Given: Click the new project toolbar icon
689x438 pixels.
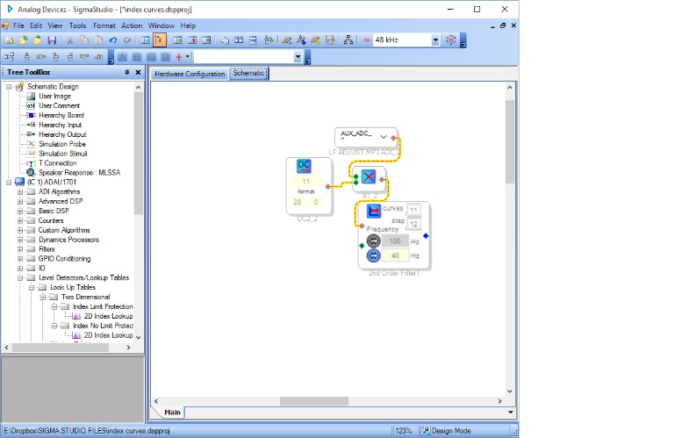Looking at the screenshot, I should pyautogui.click(x=9, y=40).
